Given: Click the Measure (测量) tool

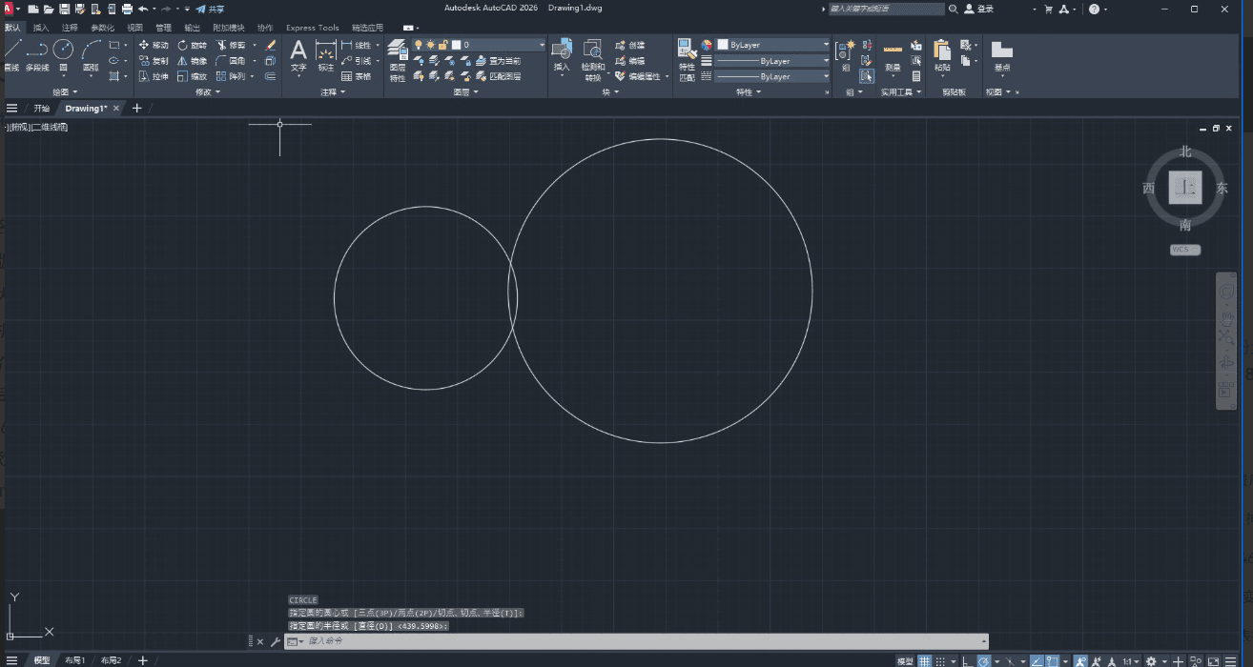Looking at the screenshot, I should [893, 56].
